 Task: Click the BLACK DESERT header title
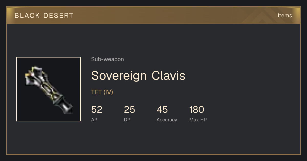coord(44,16)
